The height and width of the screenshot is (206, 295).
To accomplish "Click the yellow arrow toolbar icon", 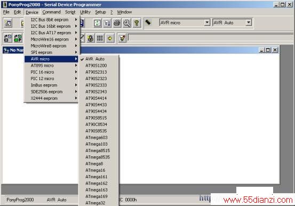I will pyautogui.click(x=110, y=38).
